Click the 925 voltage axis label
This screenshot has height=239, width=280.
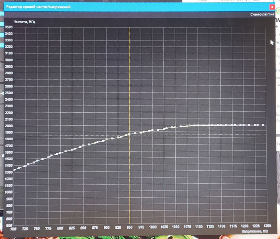point(118,227)
